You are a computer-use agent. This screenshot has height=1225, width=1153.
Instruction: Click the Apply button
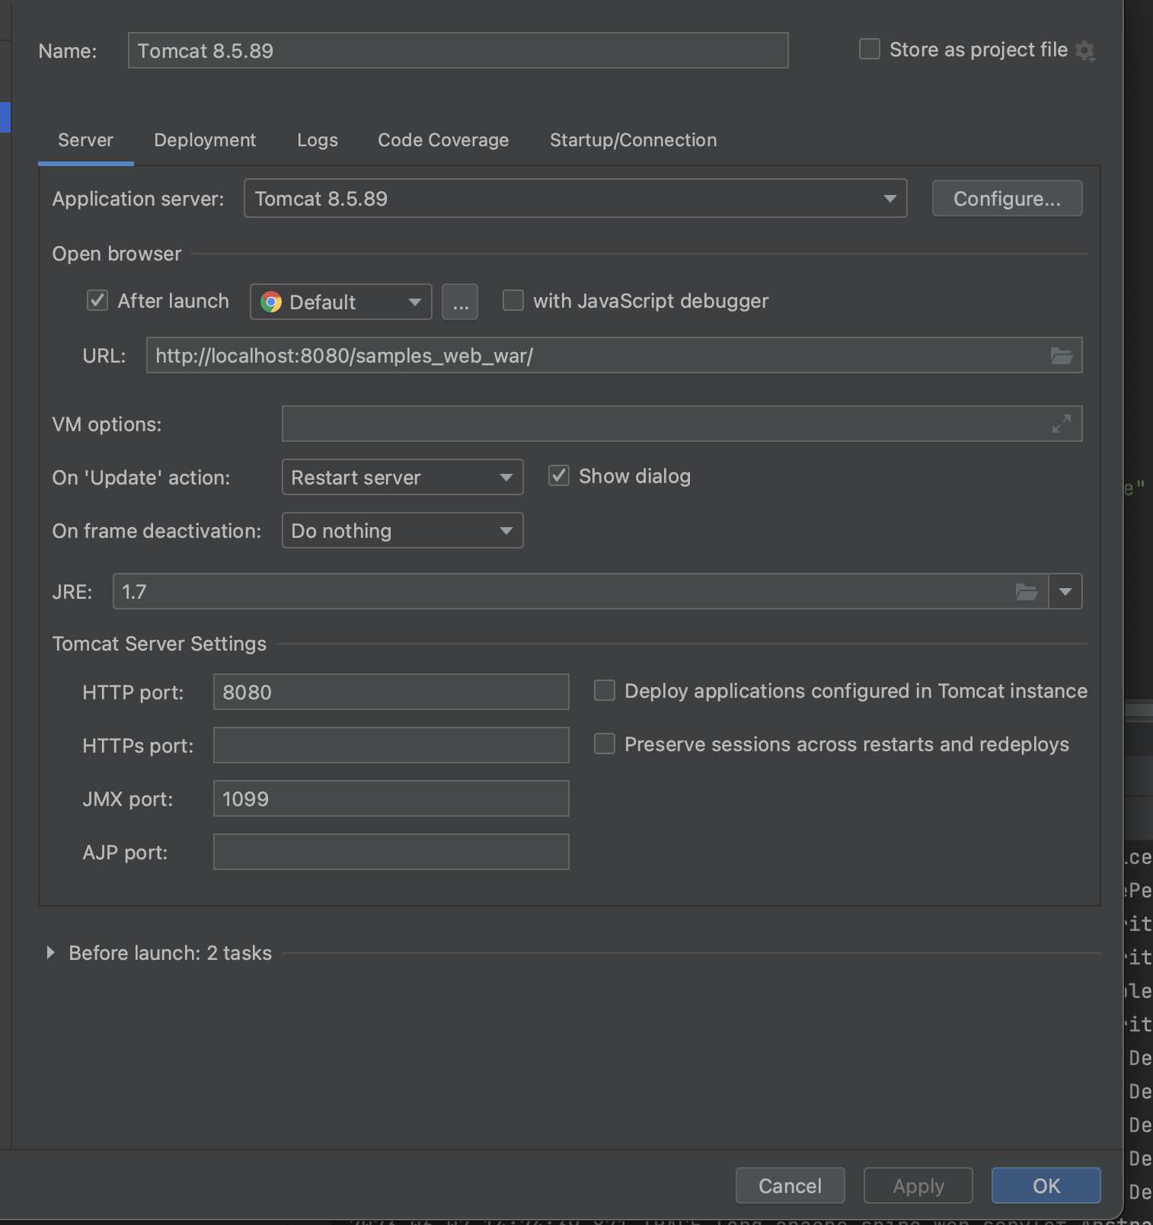[x=918, y=1185]
